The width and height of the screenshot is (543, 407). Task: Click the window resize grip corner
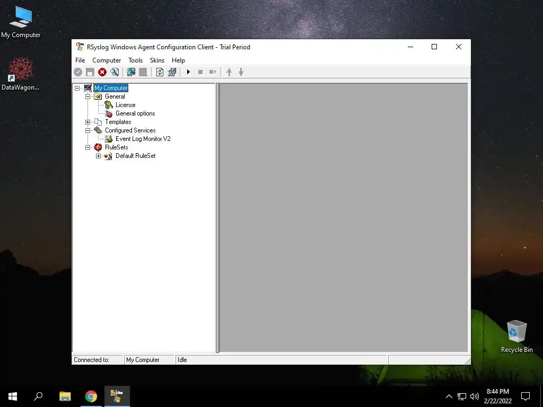[x=467, y=361]
